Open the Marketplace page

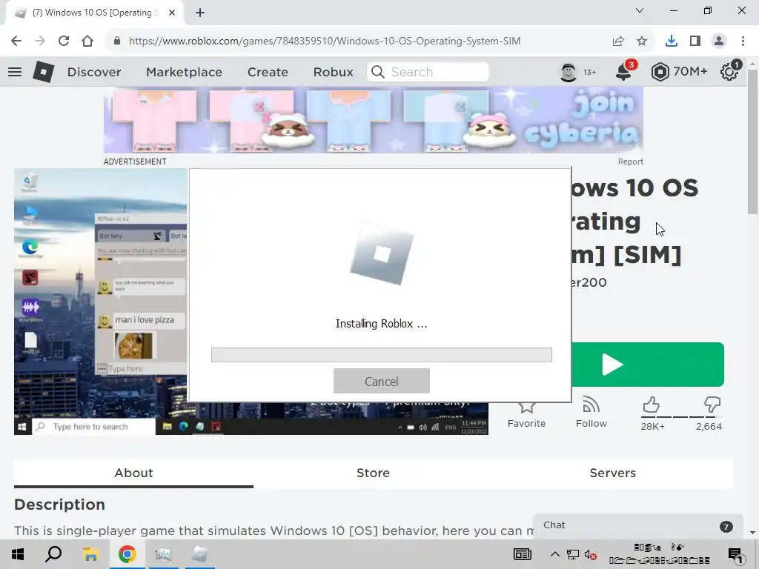point(184,72)
